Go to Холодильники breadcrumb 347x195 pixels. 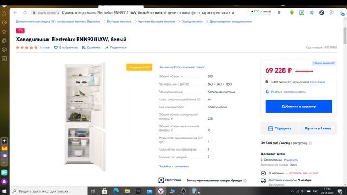tap(192, 22)
